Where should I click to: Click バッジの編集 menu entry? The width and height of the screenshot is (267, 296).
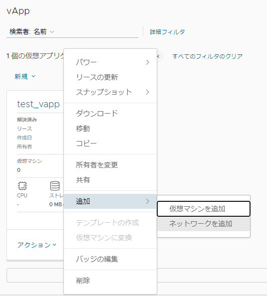pos(110,259)
